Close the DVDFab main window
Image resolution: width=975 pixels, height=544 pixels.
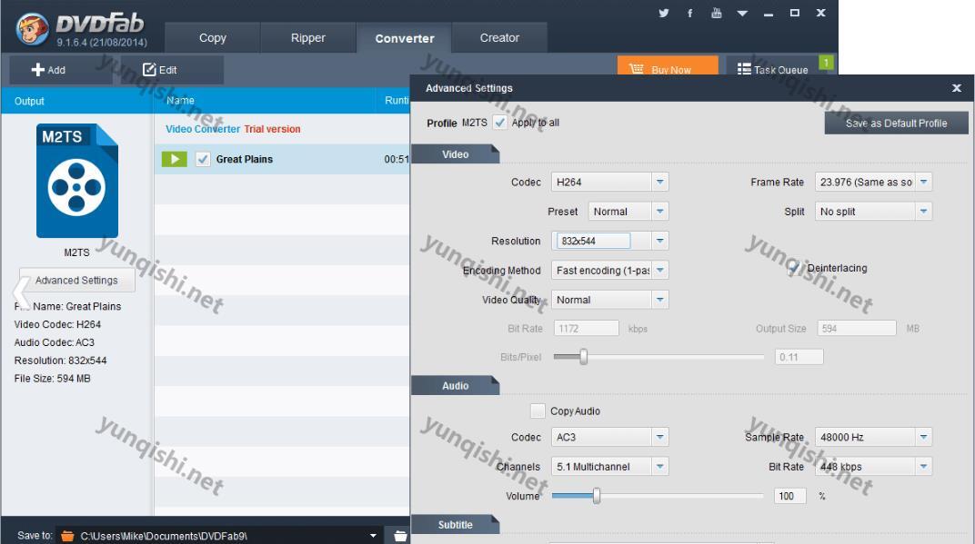[x=820, y=13]
